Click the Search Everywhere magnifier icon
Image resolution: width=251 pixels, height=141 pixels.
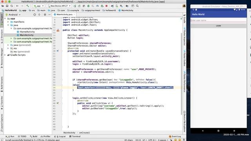[x=137, y=6]
